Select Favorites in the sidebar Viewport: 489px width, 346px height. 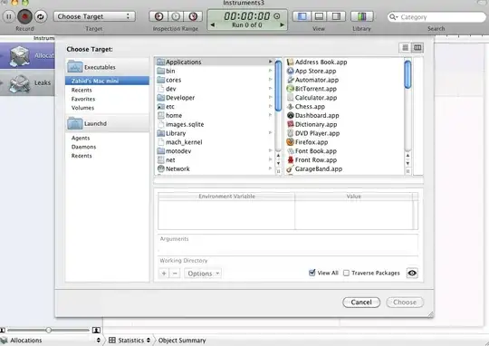pos(83,99)
